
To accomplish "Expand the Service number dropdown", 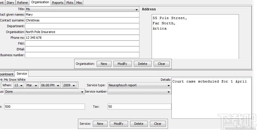I will [x=139, y=92].
